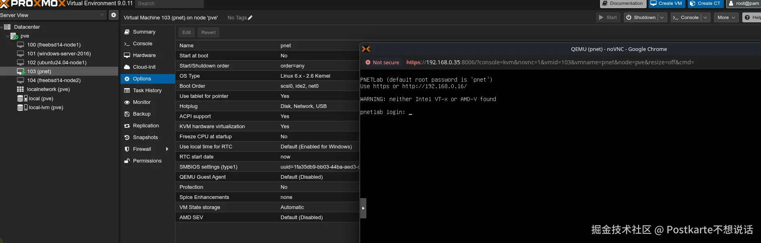This screenshot has width=761, height=243.
Task: Select the KVM hardware virtualization row
Action: tap(267, 127)
